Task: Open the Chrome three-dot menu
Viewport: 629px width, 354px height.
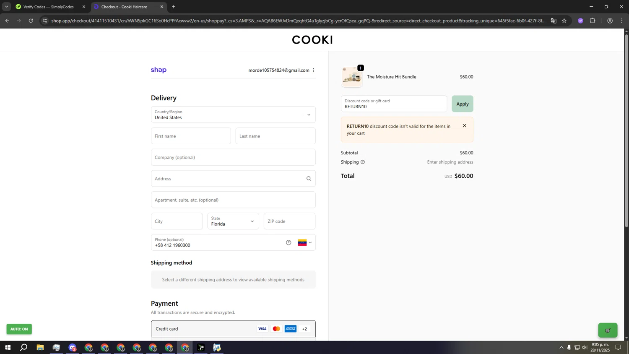Action: pyautogui.click(x=622, y=21)
